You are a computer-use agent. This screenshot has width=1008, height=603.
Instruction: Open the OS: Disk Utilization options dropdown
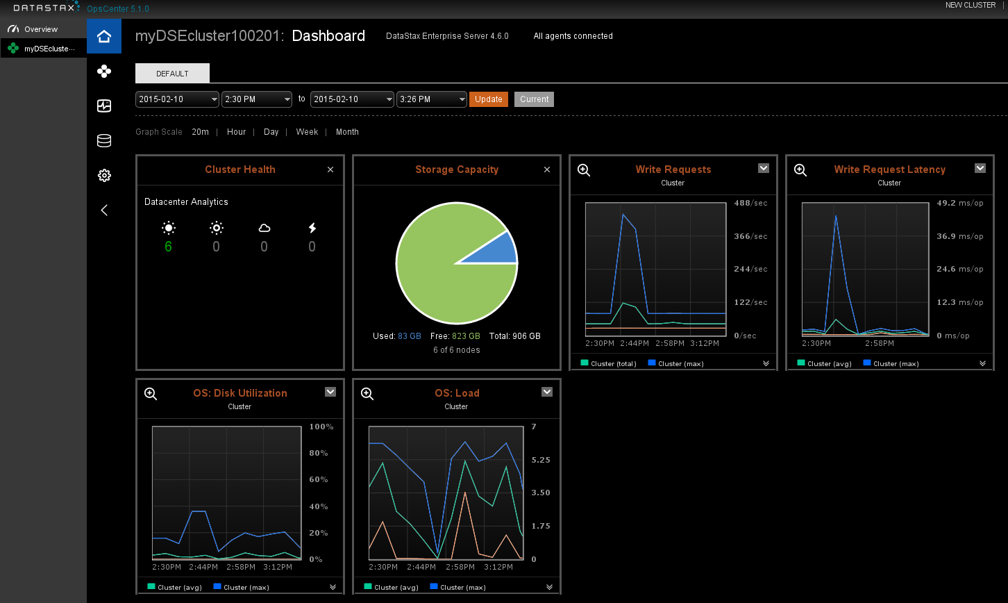point(330,392)
